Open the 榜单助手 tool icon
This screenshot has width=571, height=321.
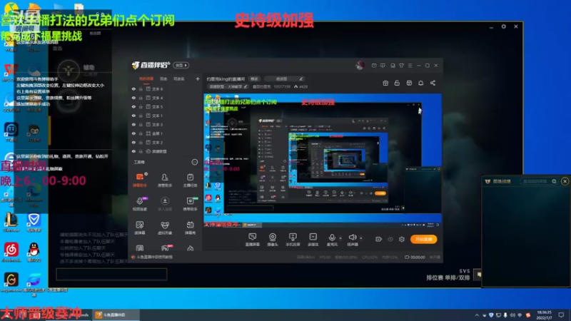190,204
